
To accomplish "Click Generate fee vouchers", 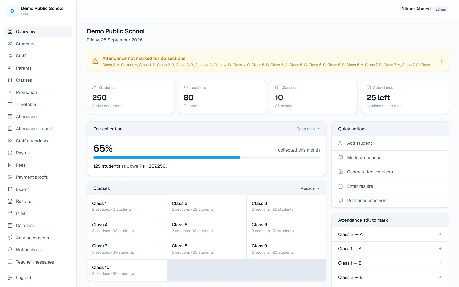I will [390, 172].
